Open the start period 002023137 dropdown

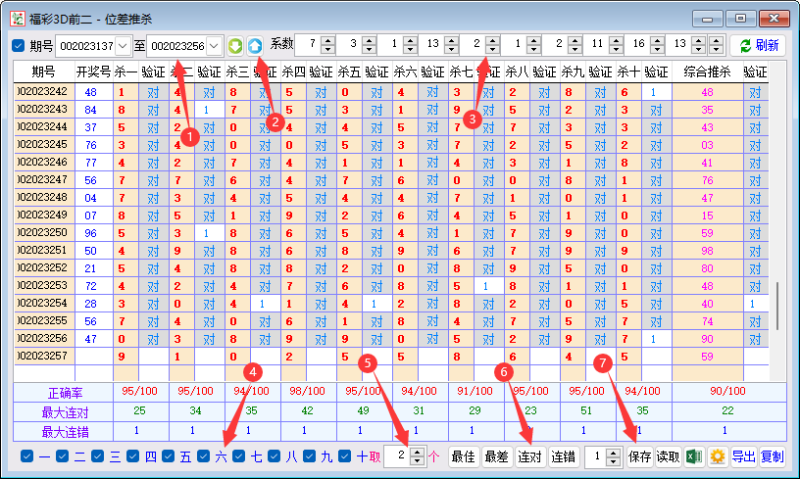[x=123, y=46]
